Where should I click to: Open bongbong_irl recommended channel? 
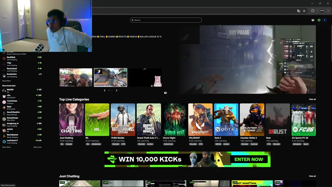22,125
